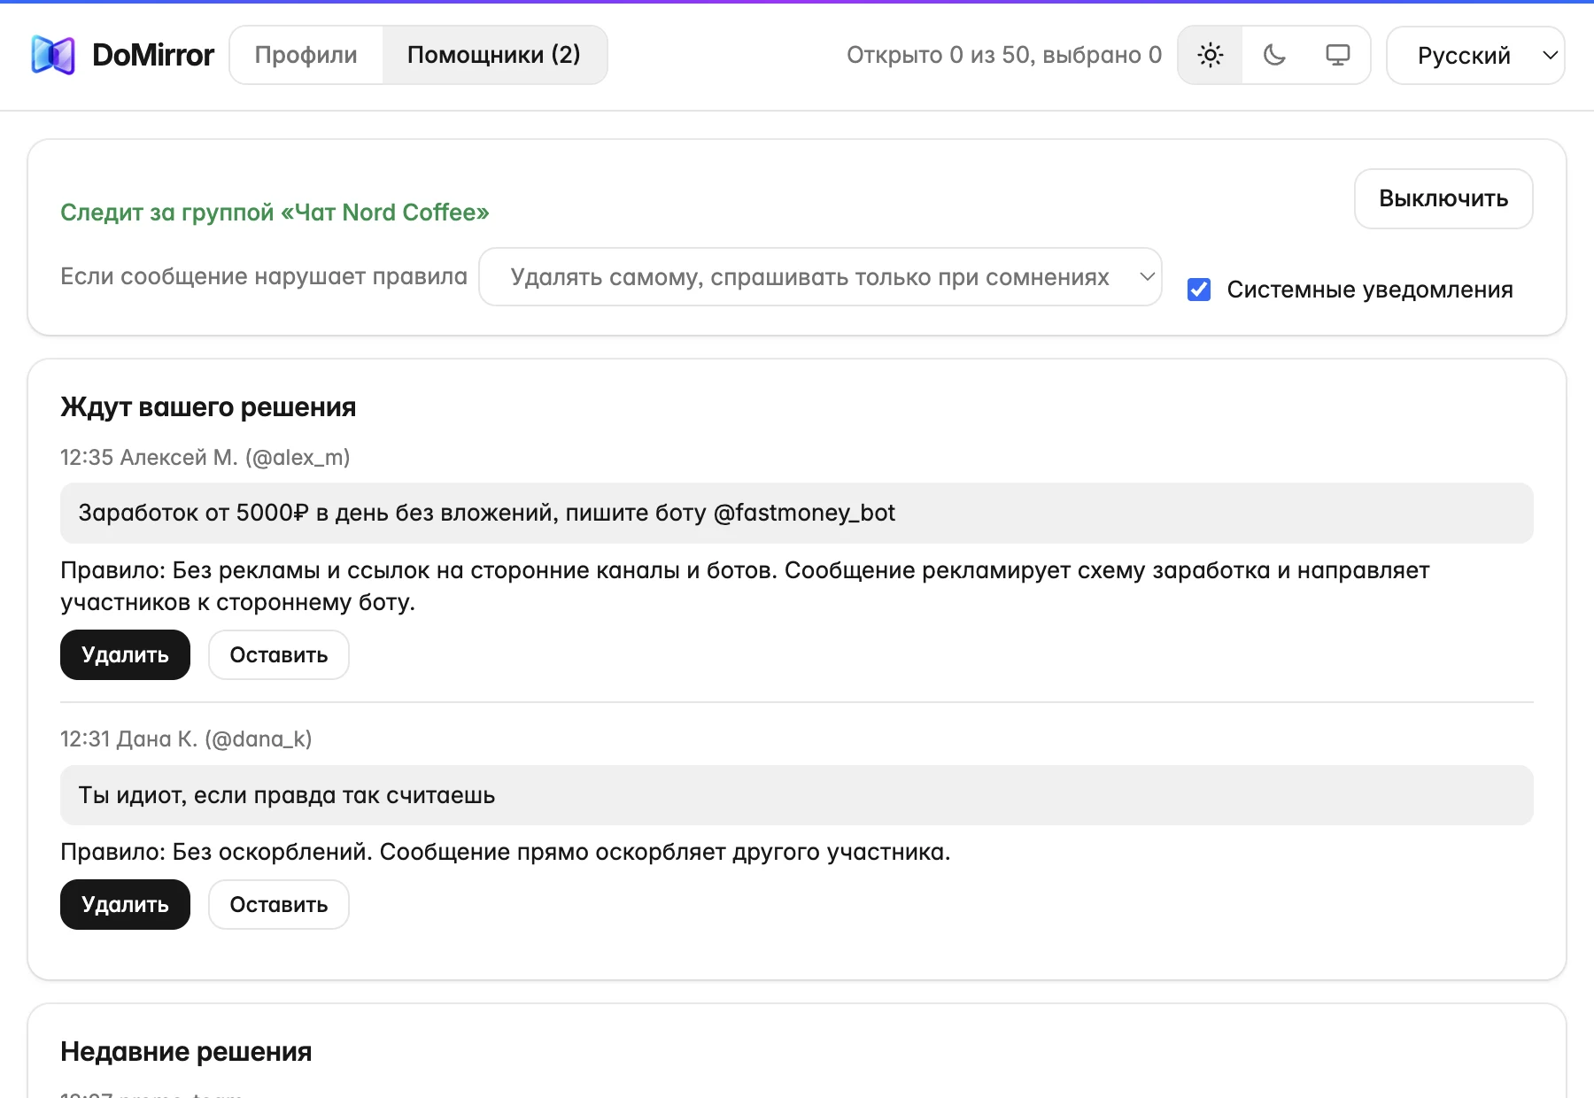Open the Профили tab
The image size is (1594, 1098).
click(x=306, y=55)
